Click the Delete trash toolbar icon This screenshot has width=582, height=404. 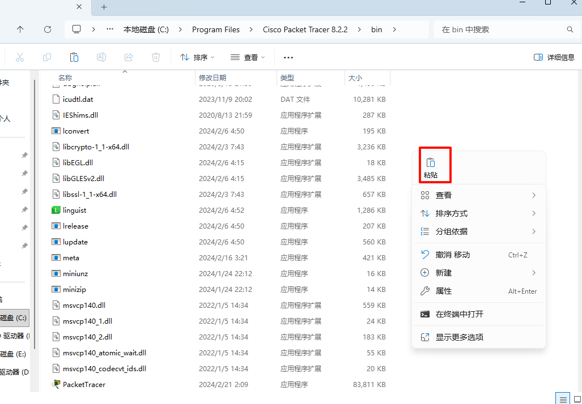click(156, 58)
